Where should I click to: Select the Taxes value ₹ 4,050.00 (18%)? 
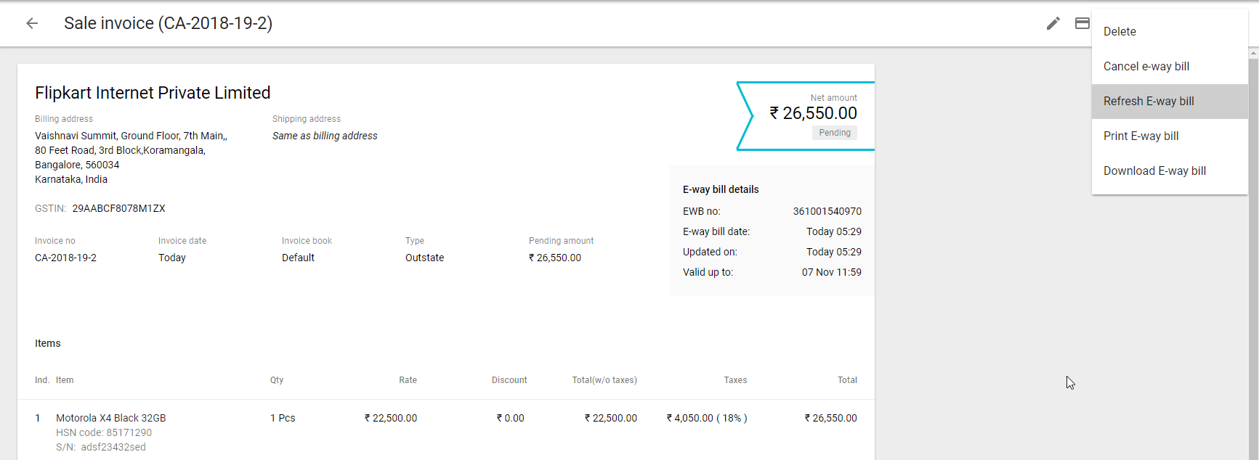707,418
